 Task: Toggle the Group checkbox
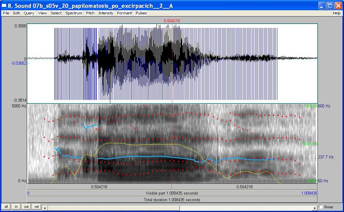tap(321, 207)
